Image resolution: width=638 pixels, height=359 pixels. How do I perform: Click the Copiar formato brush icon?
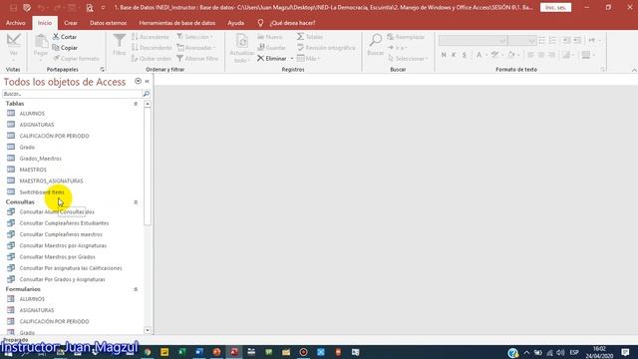click(x=56, y=58)
